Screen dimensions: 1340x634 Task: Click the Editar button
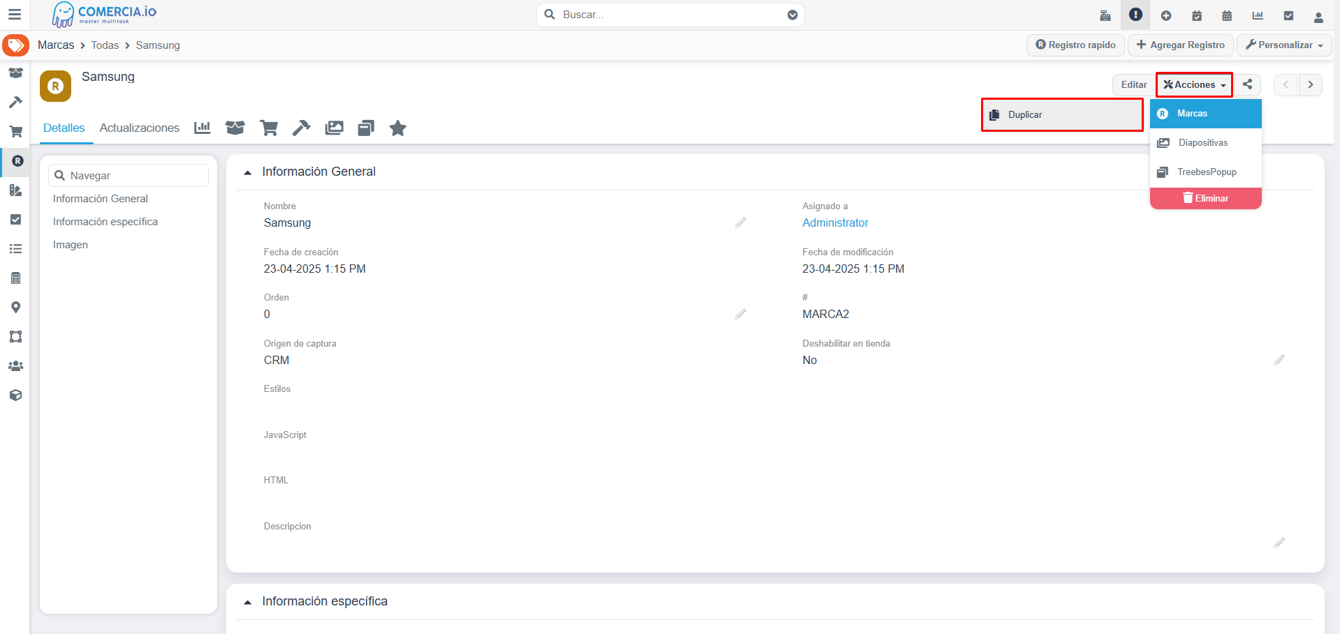(x=1133, y=84)
